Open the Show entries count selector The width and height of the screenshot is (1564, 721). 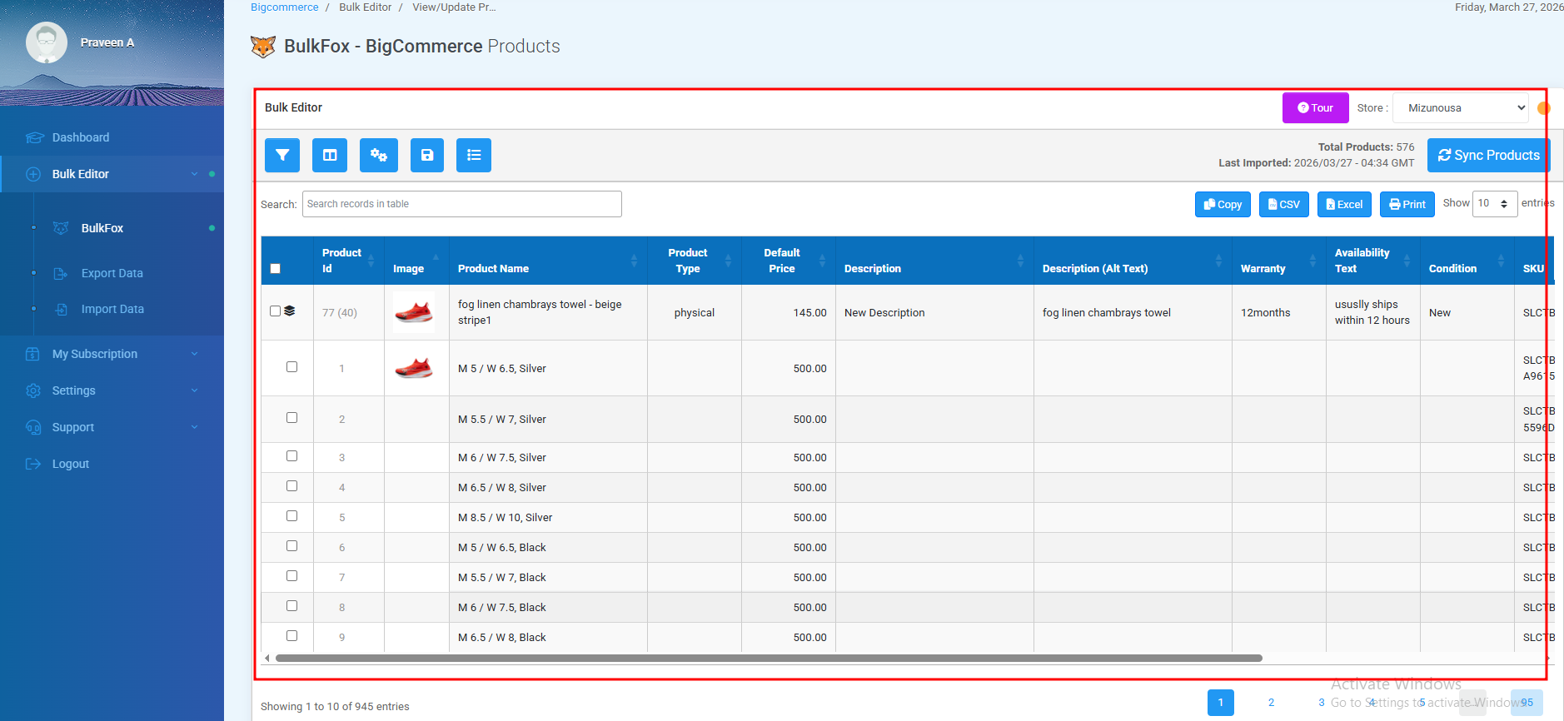(x=1495, y=203)
